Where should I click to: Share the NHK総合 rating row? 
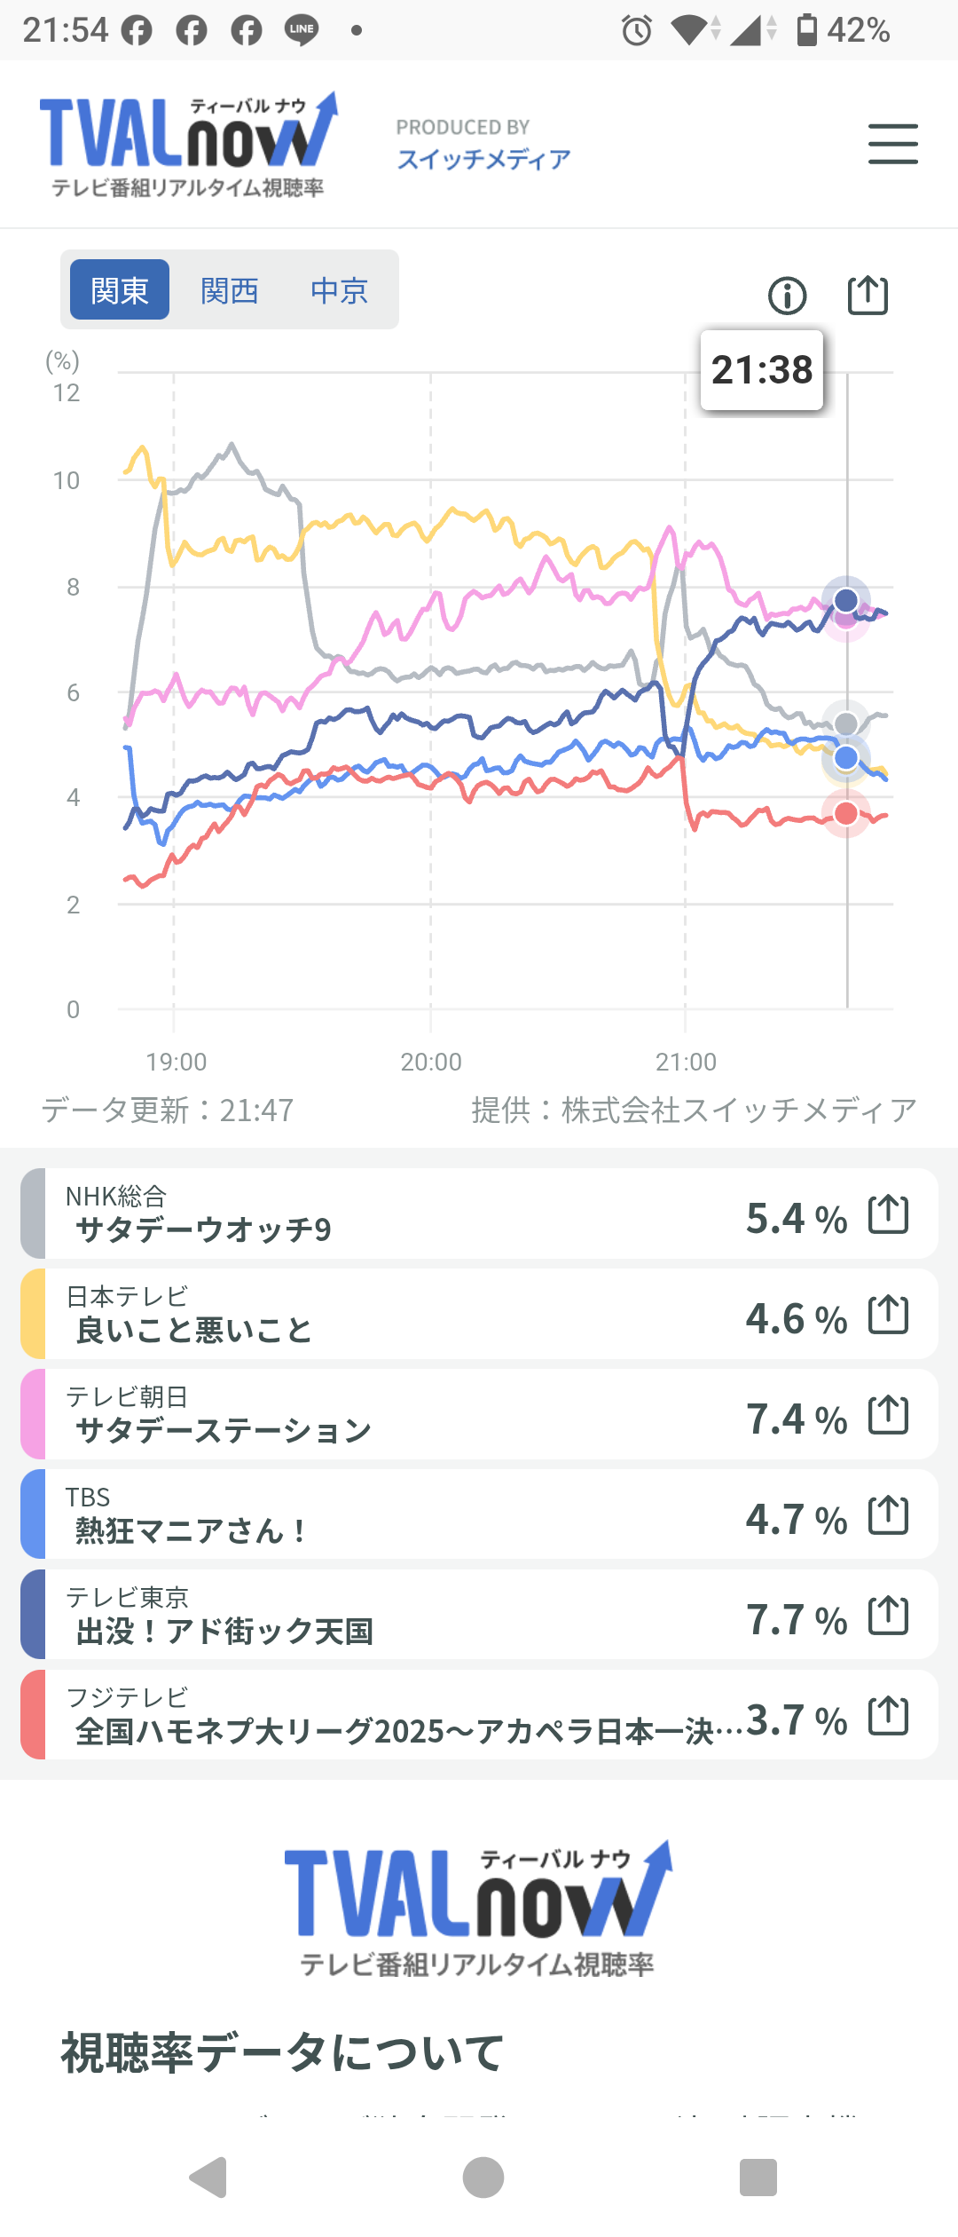(888, 1214)
